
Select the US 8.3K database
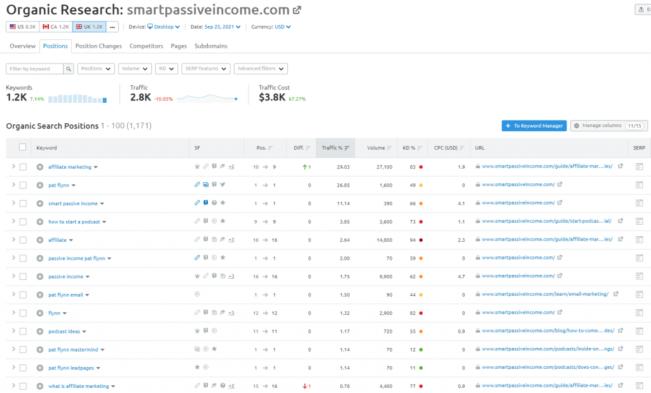pos(23,27)
